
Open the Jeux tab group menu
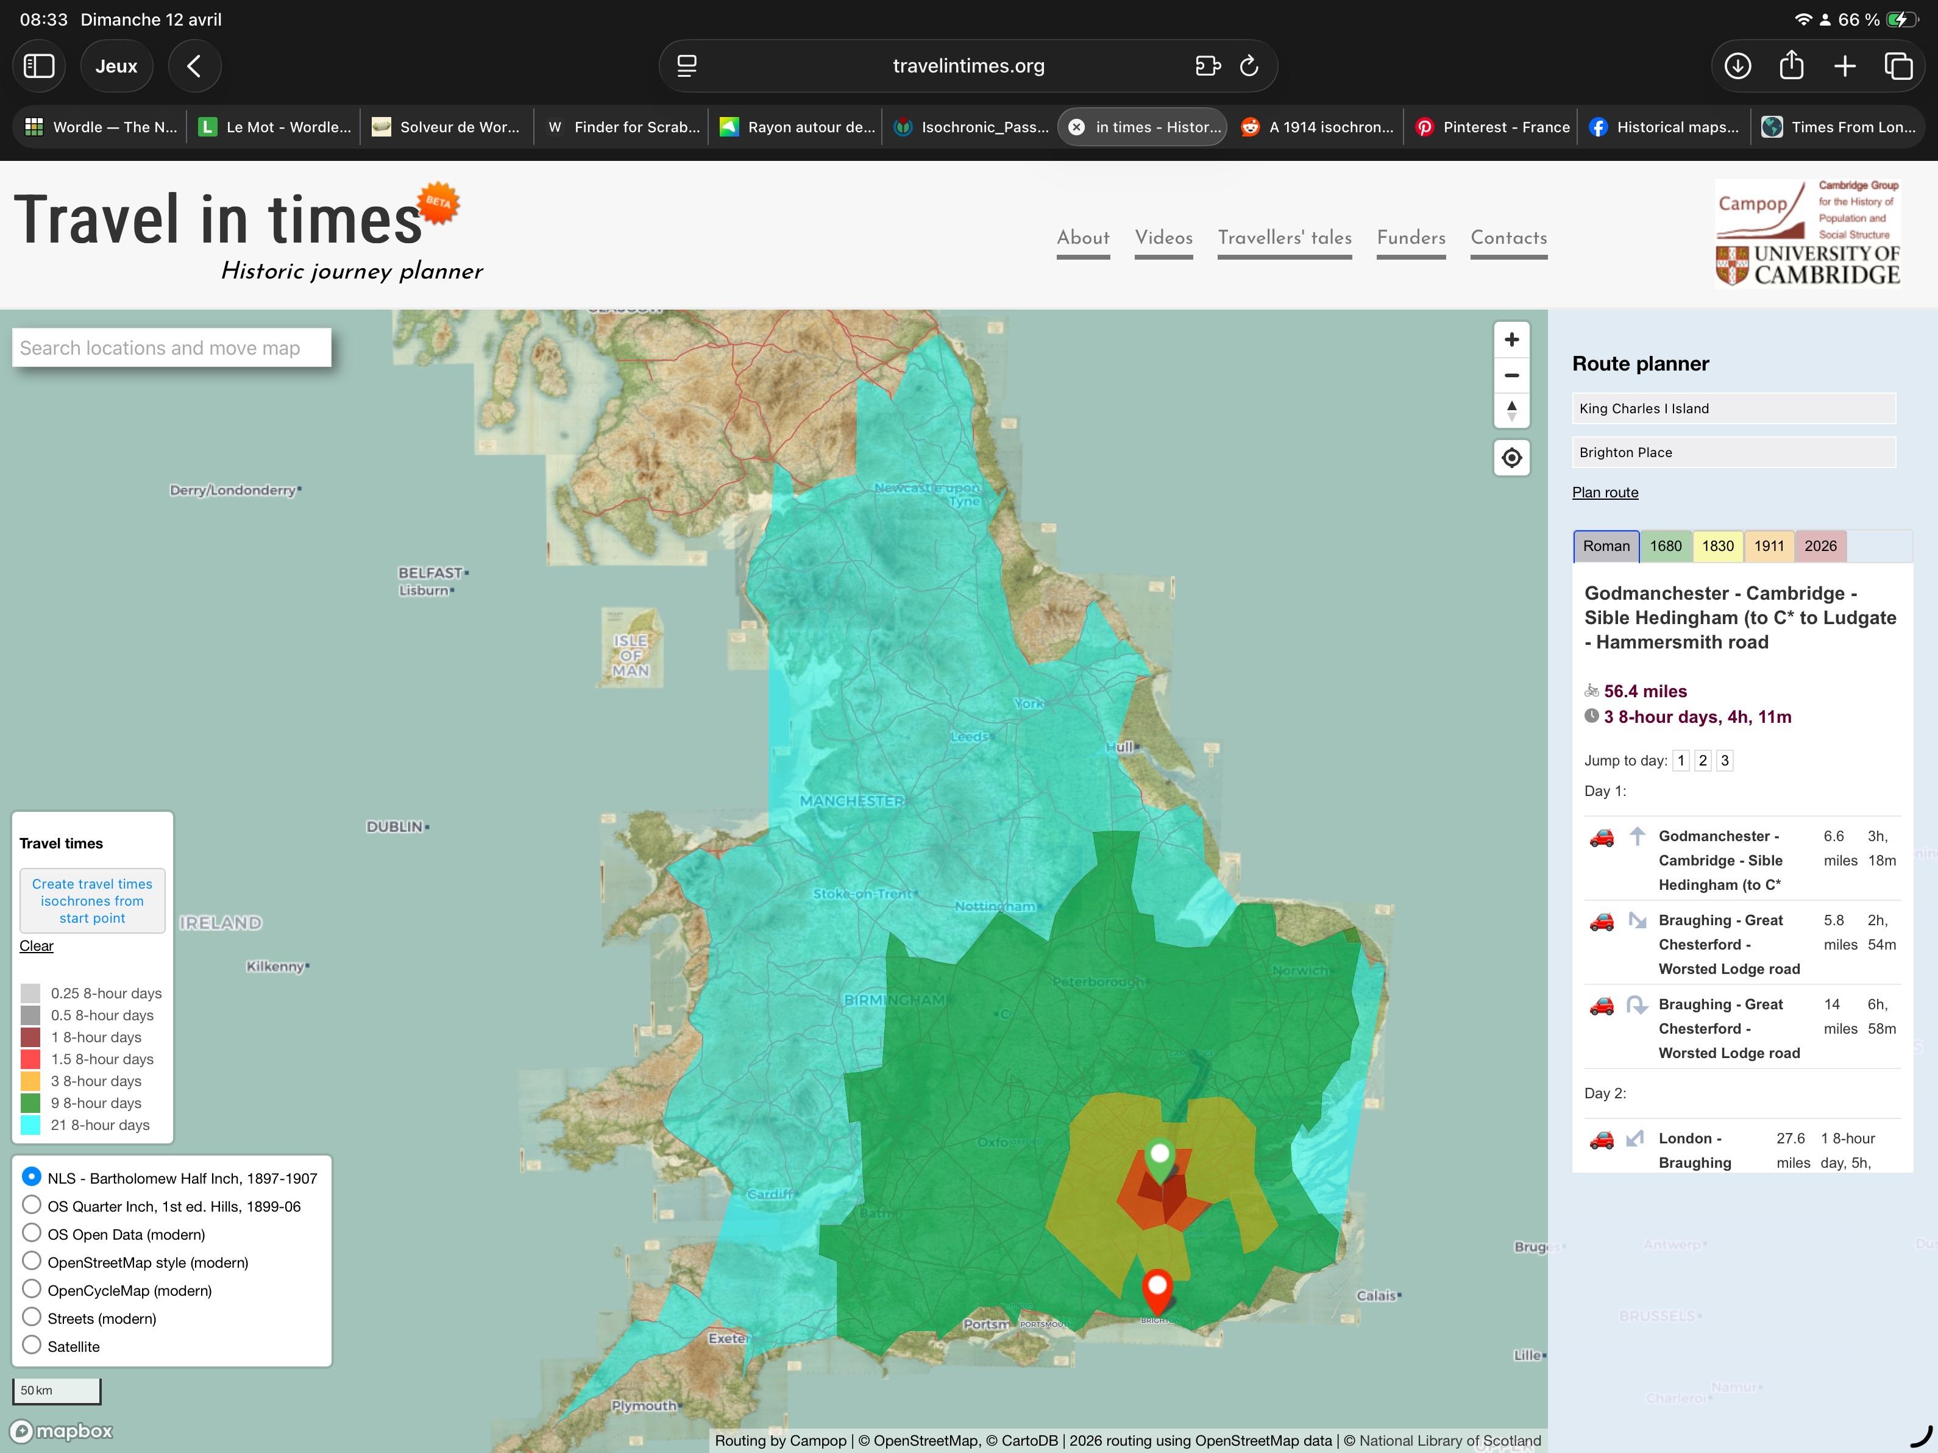coord(116,65)
